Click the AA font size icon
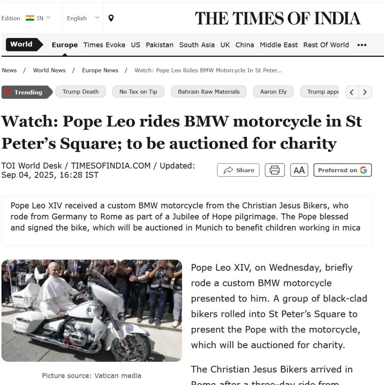 point(299,170)
